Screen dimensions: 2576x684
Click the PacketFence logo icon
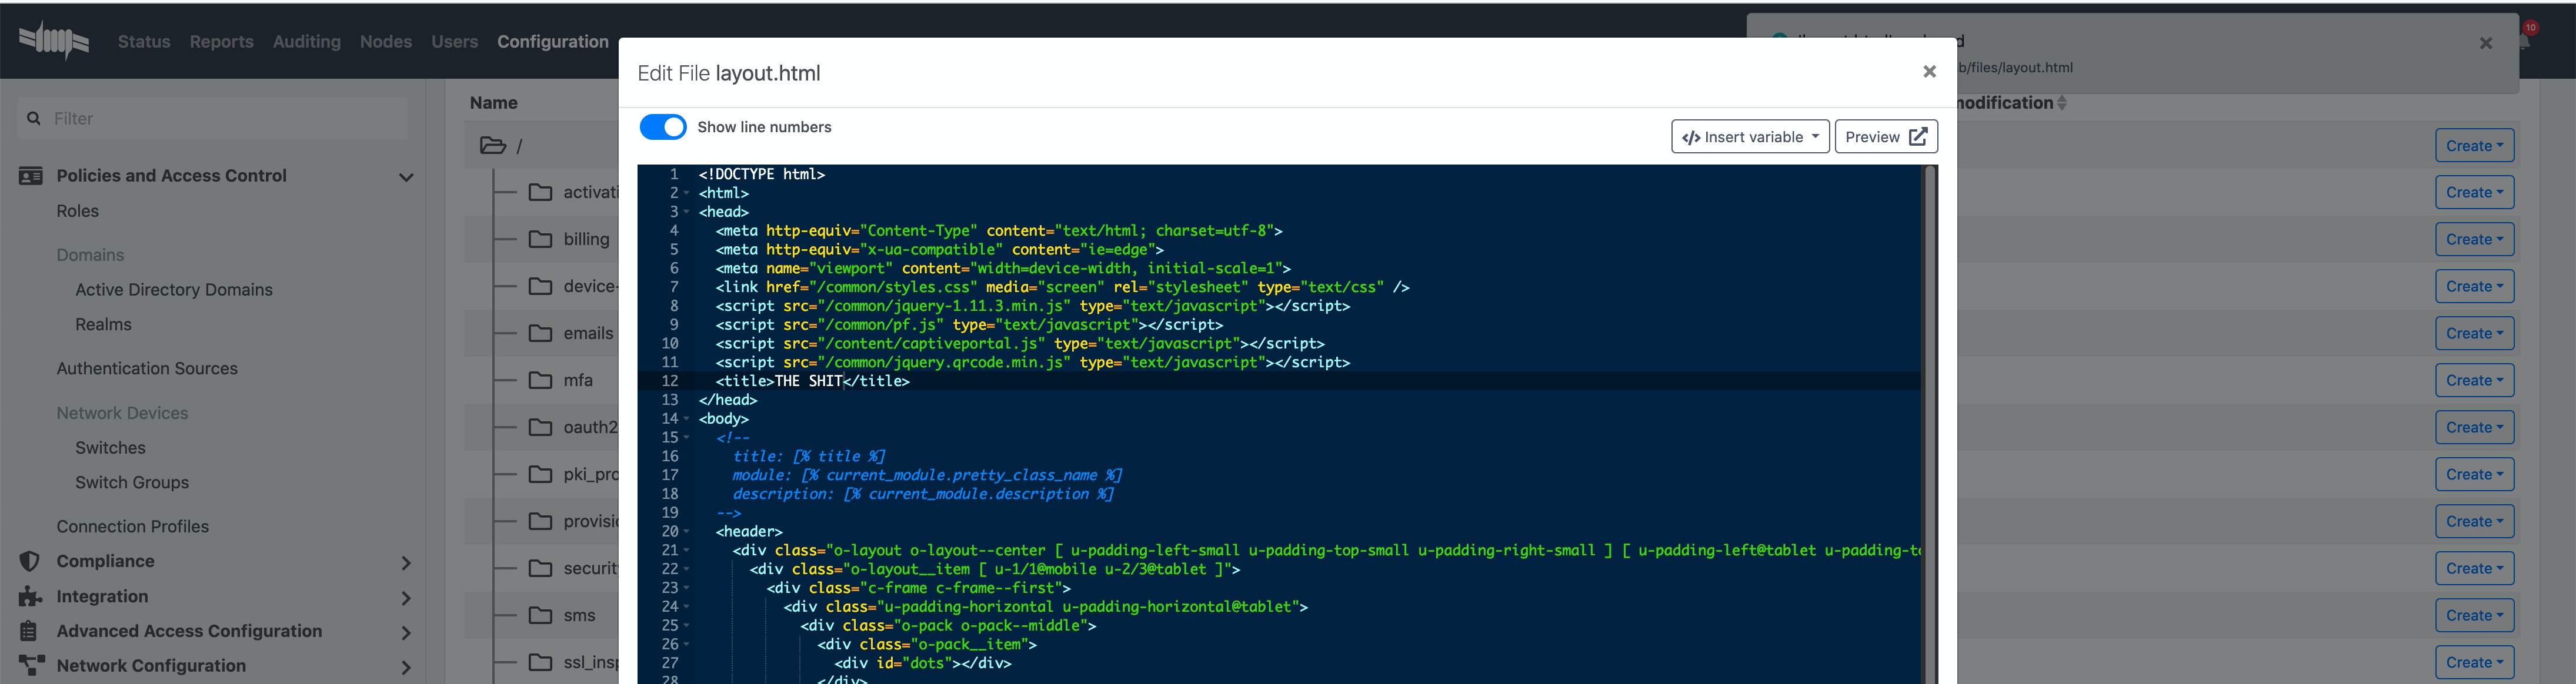tap(54, 40)
